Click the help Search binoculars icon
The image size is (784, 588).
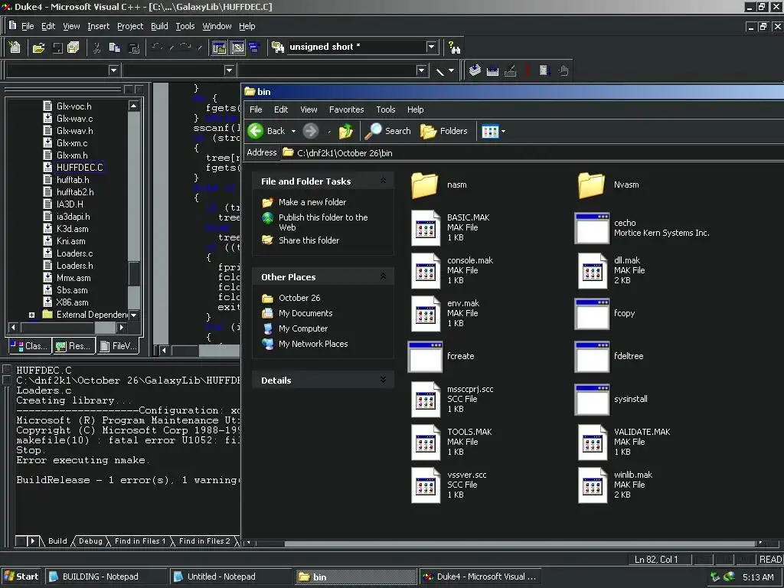454,47
